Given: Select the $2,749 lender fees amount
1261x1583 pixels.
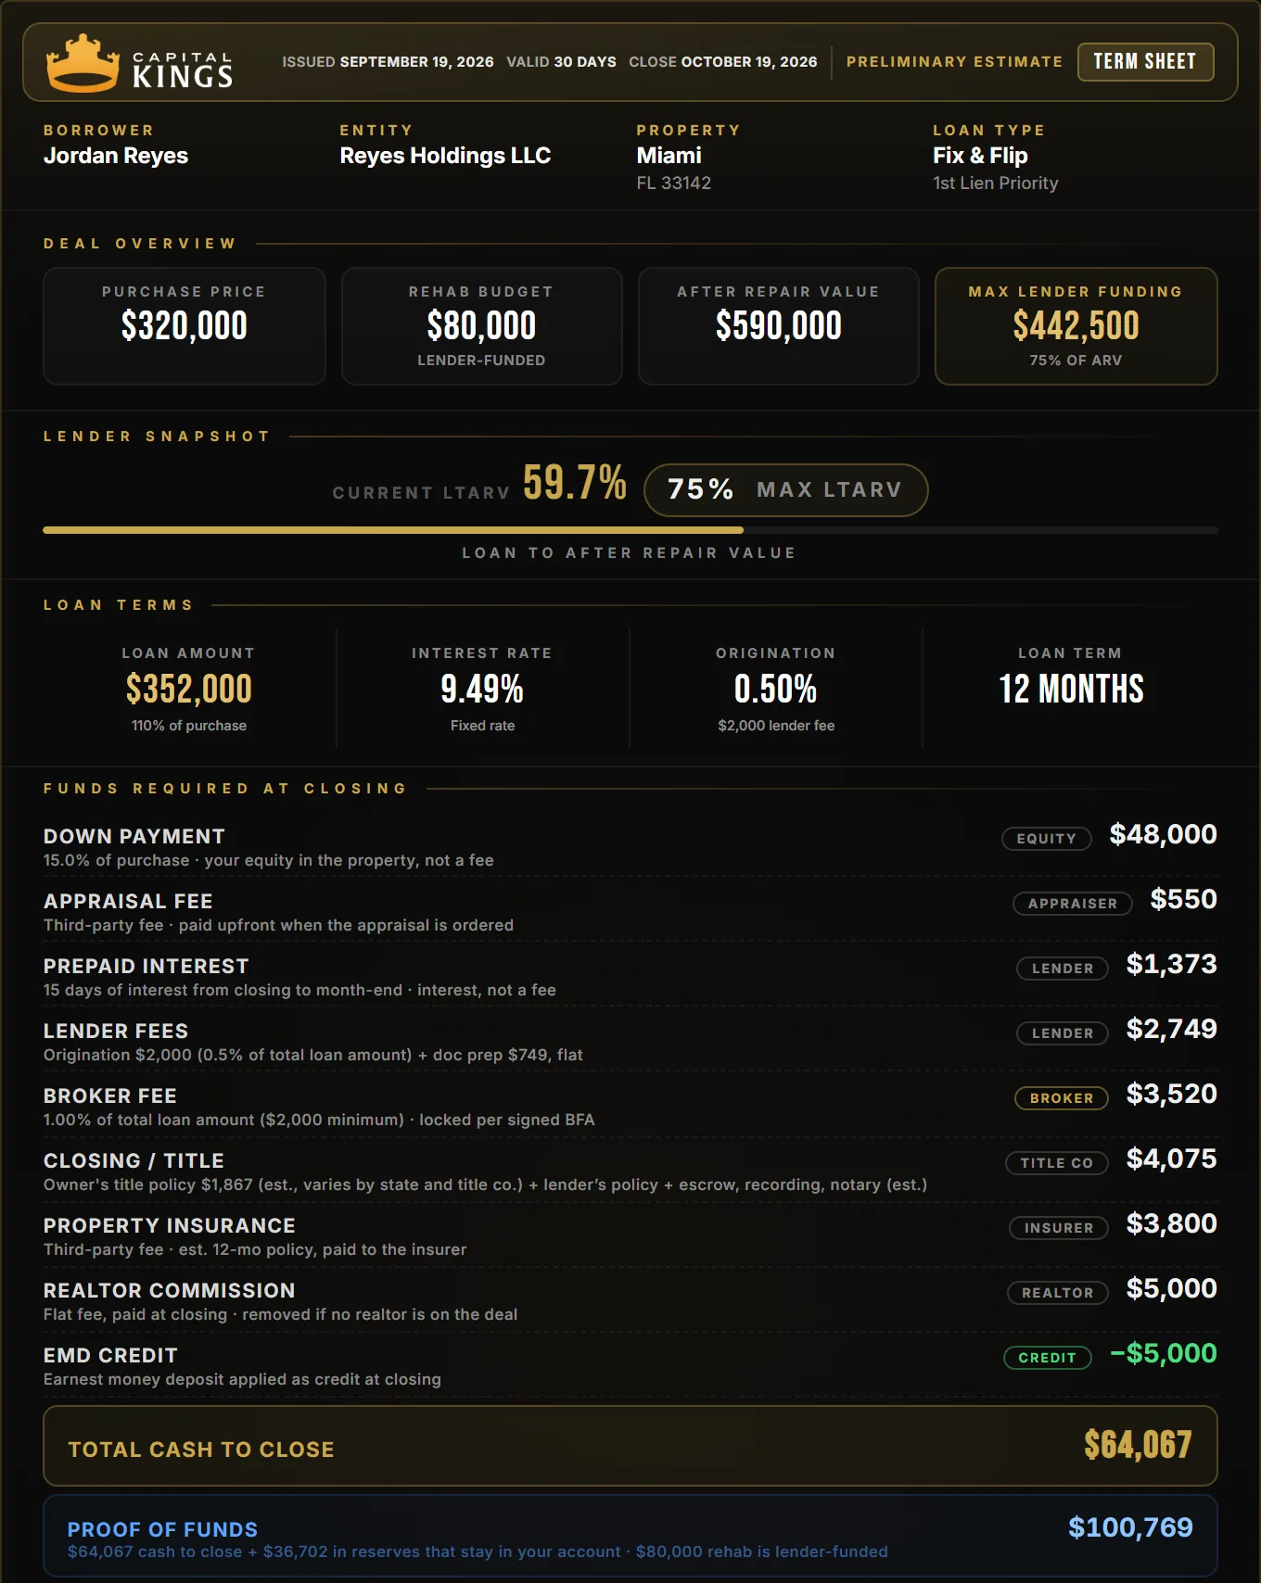Looking at the screenshot, I should click(x=1172, y=1030).
